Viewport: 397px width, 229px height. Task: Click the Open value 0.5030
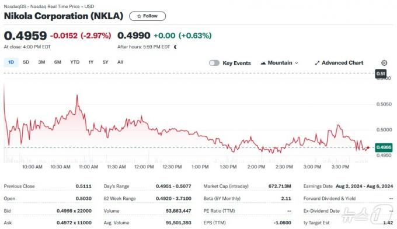click(x=83, y=199)
